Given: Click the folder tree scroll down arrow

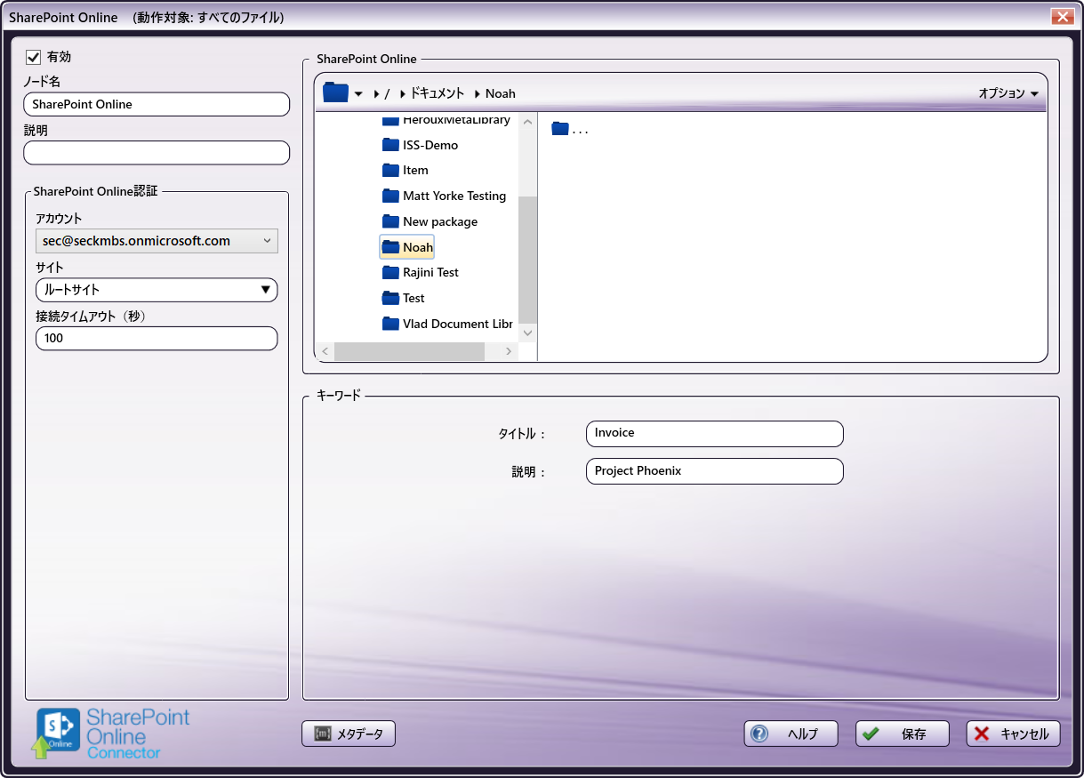Looking at the screenshot, I should point(527,333).
